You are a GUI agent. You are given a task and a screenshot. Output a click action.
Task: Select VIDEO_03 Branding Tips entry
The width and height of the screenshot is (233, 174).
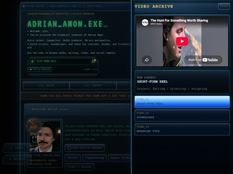coord(182,129)
